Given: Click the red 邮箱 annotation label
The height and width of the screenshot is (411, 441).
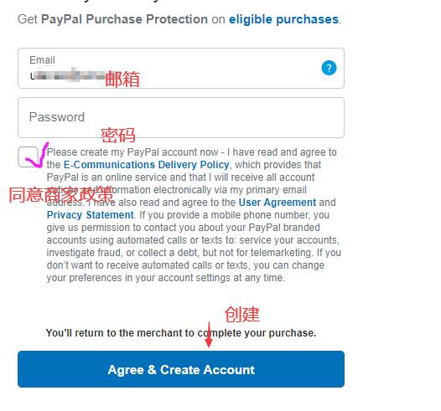Looking at the screenshot, I should coord(122,80).
